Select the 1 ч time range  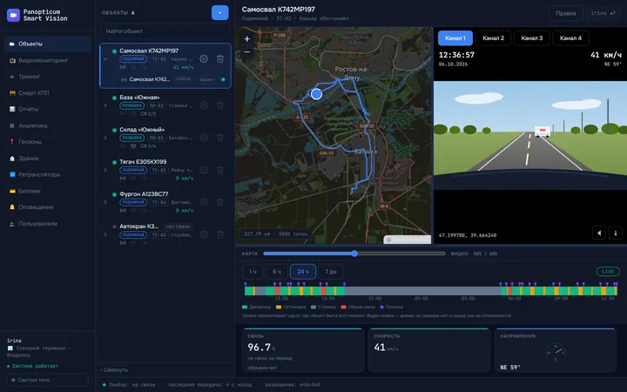pyautogui.click(x=253, y=272)
